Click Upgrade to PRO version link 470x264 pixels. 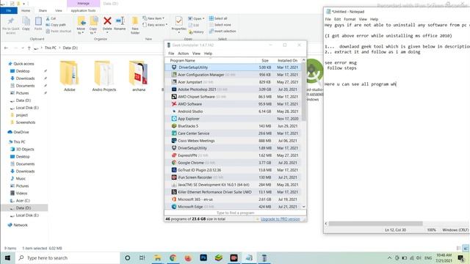(x=280, y=219)
